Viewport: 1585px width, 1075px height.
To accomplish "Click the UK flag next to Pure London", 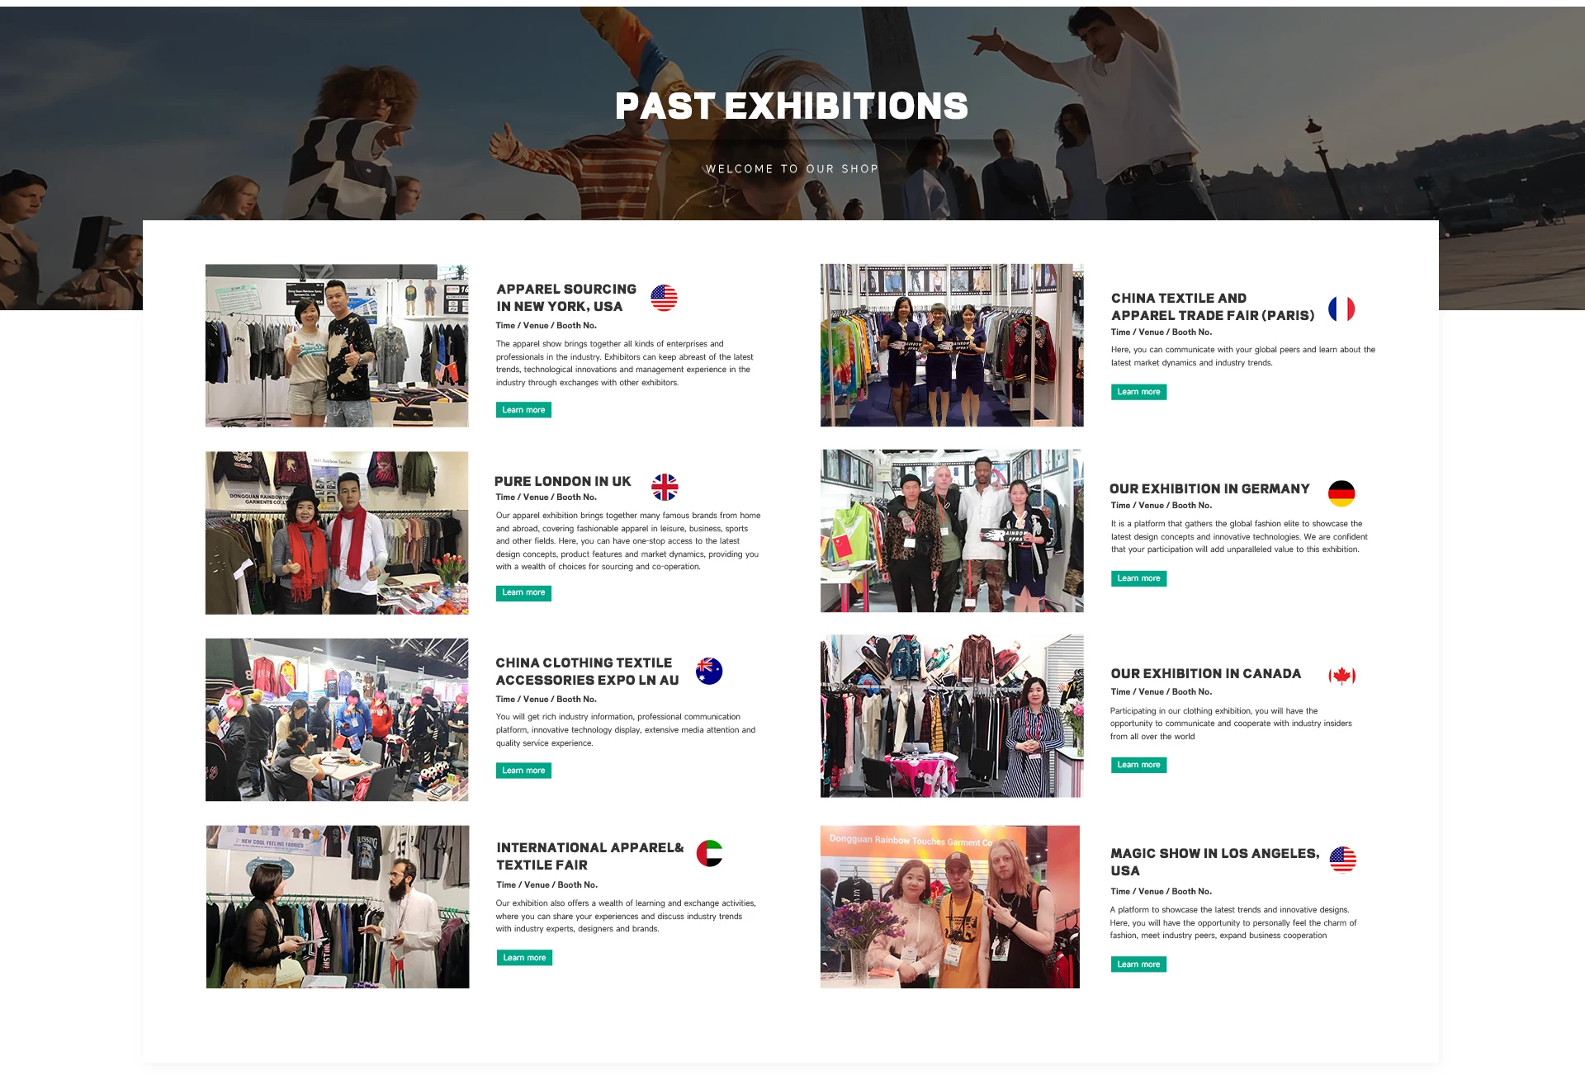I will click(x=665, y=488).
